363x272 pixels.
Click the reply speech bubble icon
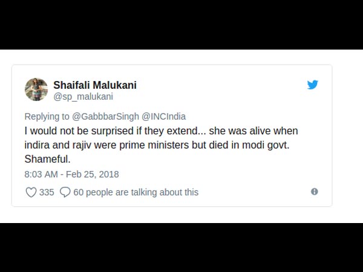coord(65,192)
